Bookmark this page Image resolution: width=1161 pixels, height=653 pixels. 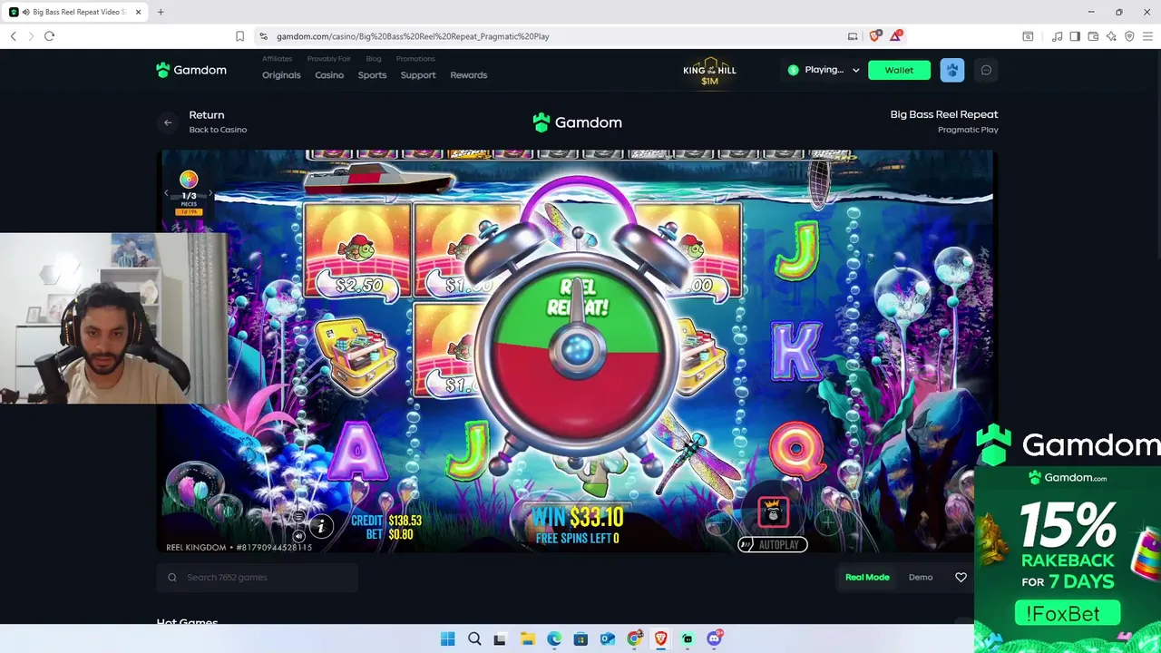click(239, 36)
